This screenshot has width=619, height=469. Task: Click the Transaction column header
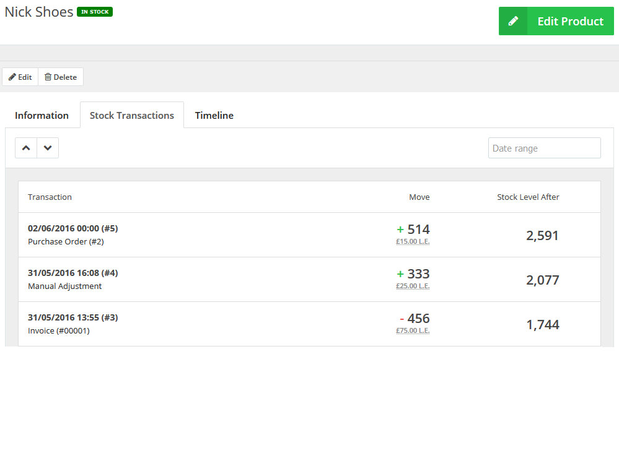pyautogui.click(x=50, y=197)
